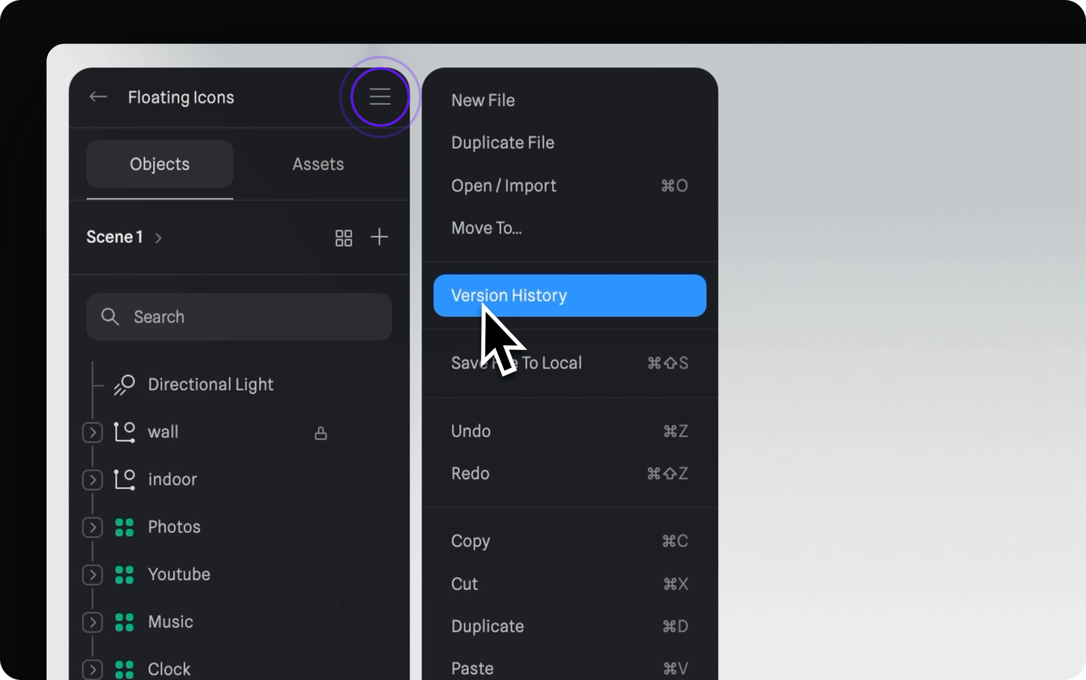Click the Directional Light icon

[124, 385]
